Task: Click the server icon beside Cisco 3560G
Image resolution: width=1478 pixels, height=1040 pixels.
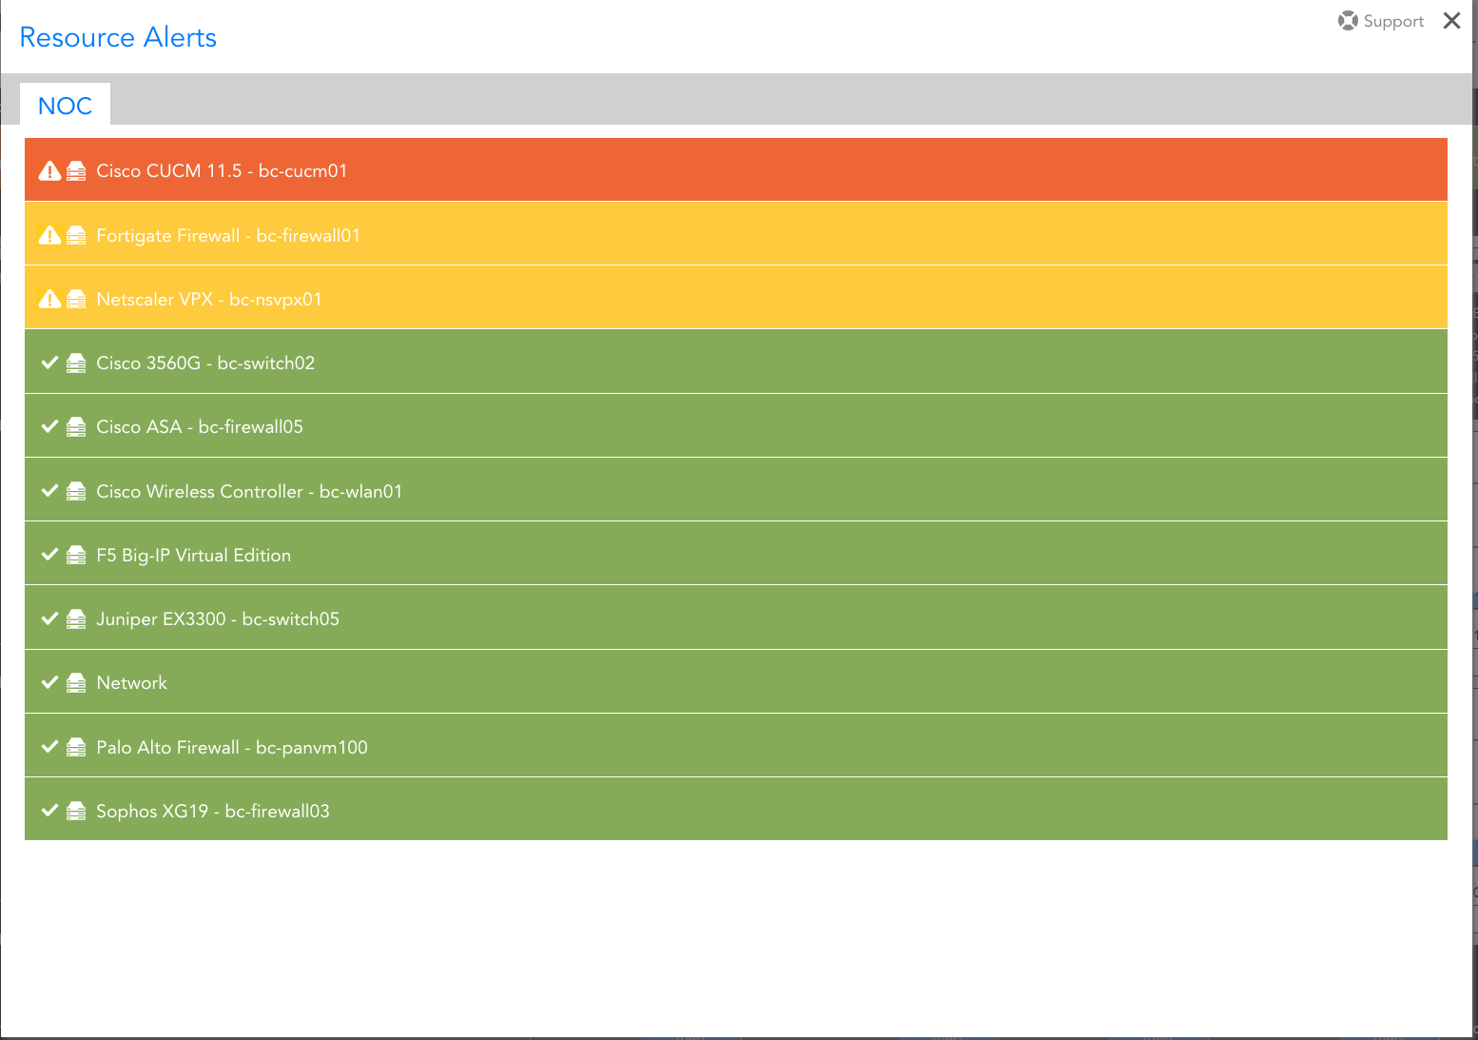Action: coord(76,363)
